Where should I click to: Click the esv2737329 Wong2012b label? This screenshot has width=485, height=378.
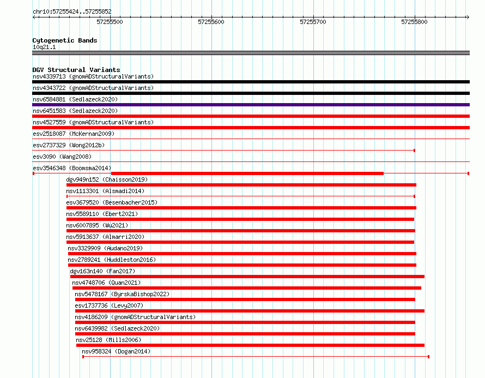coord(69,145)
